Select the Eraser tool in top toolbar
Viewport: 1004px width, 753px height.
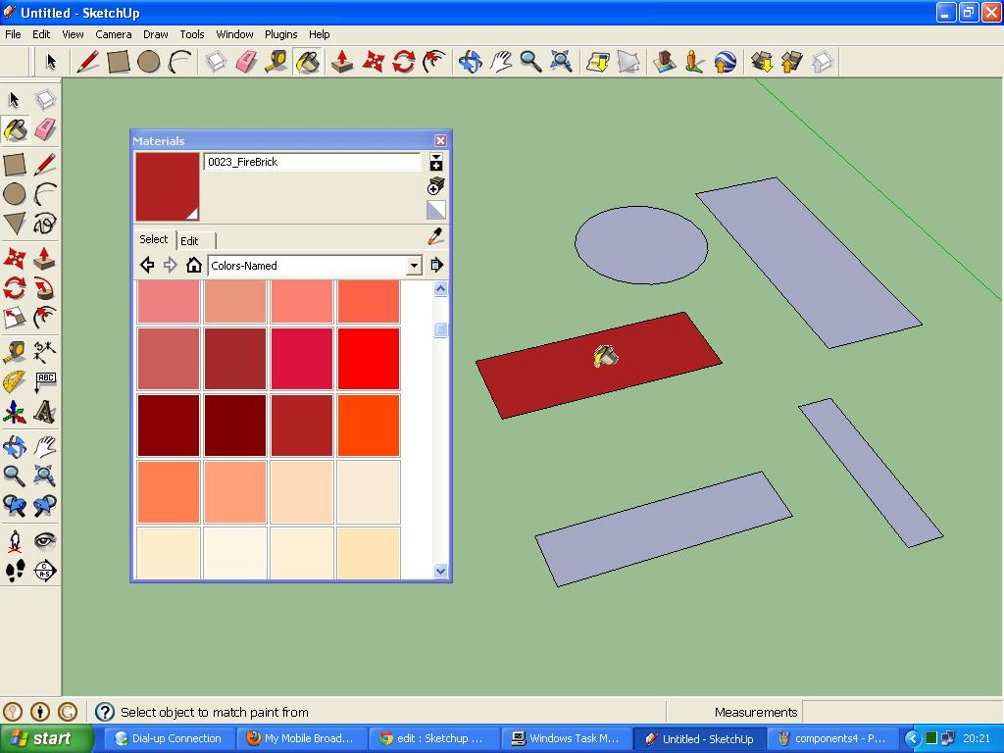pyautogui.click(x=246, y=62)
